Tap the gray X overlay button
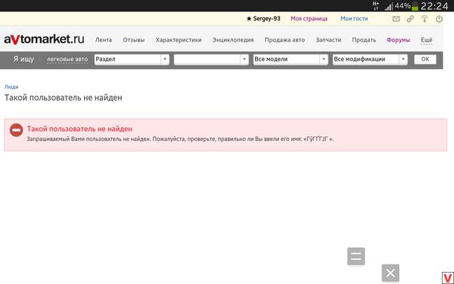The height and width of the screenshot is (284, 454). (x=390, y=273)
